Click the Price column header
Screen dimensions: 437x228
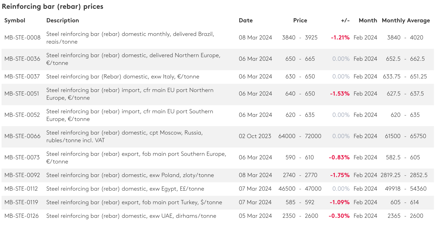click(300, 20)
